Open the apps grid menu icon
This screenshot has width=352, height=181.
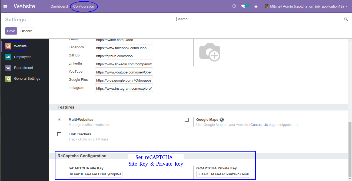pos(5,6)
